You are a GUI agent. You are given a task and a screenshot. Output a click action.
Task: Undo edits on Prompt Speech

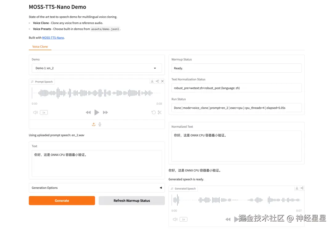click(154, 112)
